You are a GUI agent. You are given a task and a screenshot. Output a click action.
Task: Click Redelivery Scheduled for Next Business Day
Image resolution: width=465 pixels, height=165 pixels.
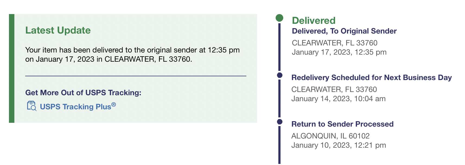click(x=371, y=78)
